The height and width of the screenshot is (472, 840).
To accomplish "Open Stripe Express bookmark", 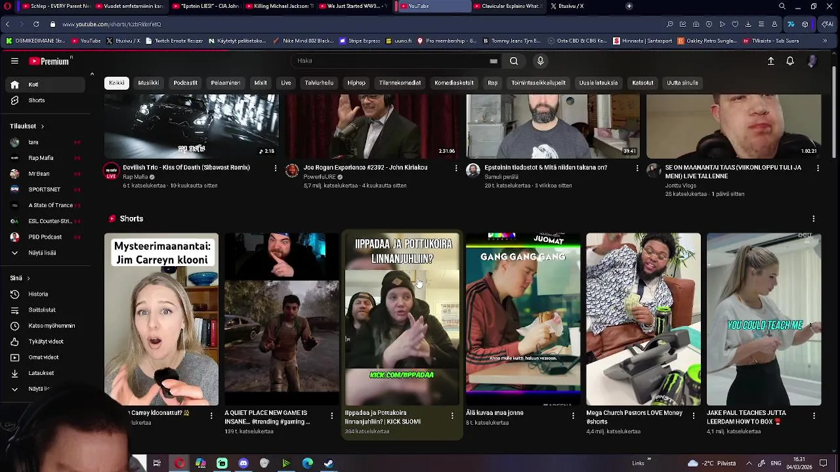I will click(360, 41).
